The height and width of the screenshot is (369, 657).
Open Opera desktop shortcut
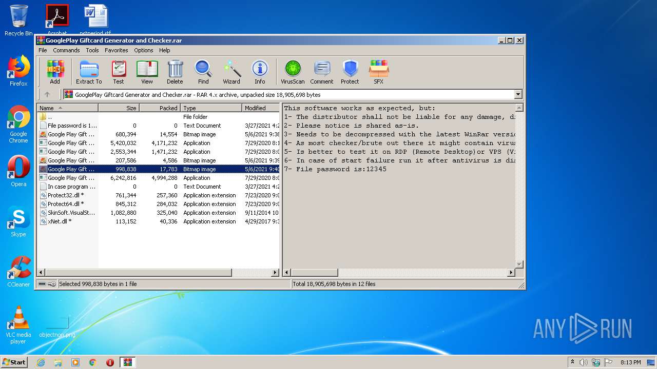coord(18,171)
